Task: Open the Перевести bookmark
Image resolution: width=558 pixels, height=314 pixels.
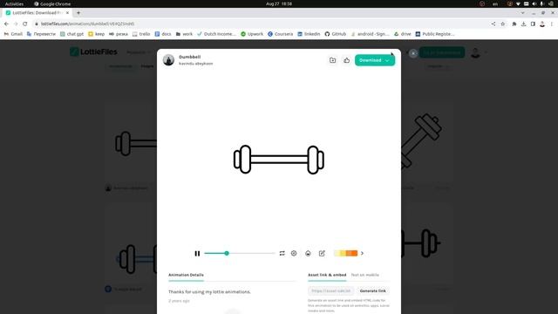Action: tap(41, 34)
